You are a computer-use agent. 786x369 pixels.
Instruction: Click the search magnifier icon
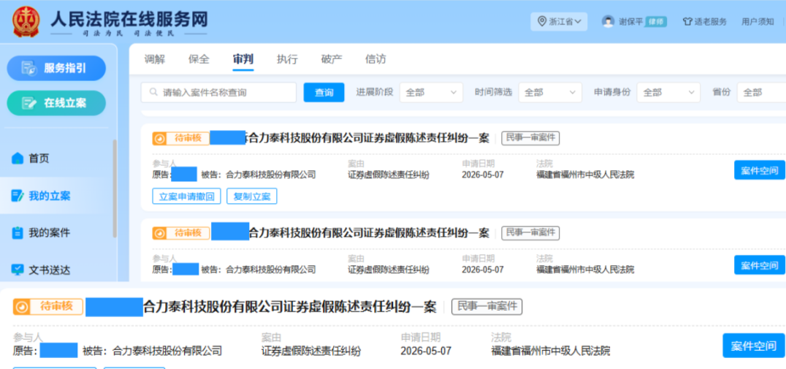153,93
